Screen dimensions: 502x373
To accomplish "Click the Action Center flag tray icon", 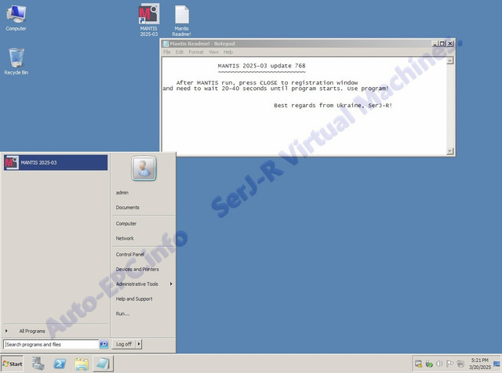I will click(449, 364).
